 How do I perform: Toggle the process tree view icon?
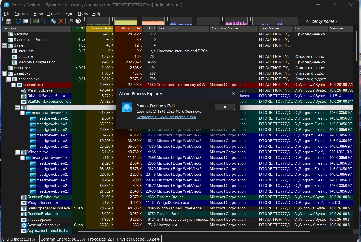click(x=43, y=21)
